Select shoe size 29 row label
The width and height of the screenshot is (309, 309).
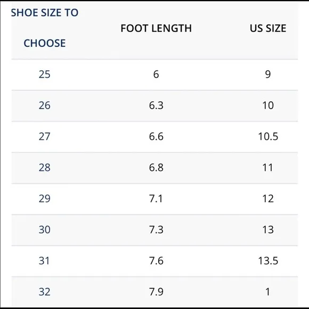(45, 198)
